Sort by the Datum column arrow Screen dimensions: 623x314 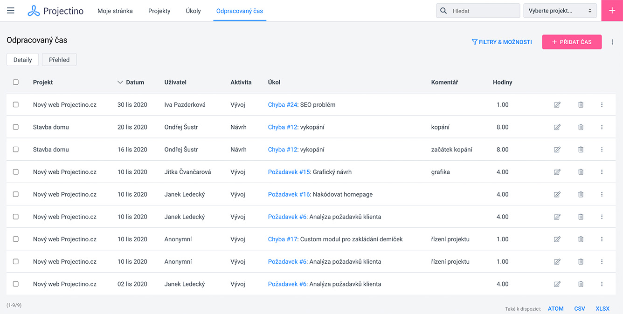(x=120, y=82)
